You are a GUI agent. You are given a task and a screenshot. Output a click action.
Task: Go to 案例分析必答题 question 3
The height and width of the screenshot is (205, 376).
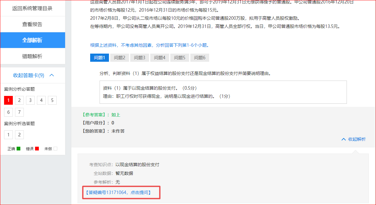[30, 100]
